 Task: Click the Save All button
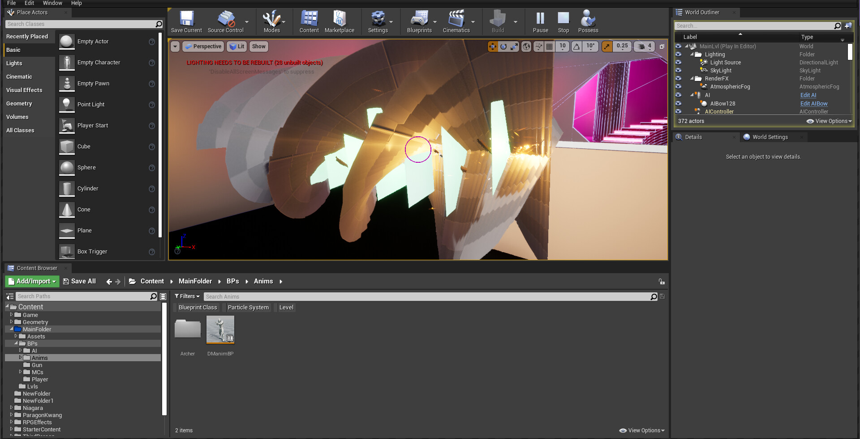point(79,281)
